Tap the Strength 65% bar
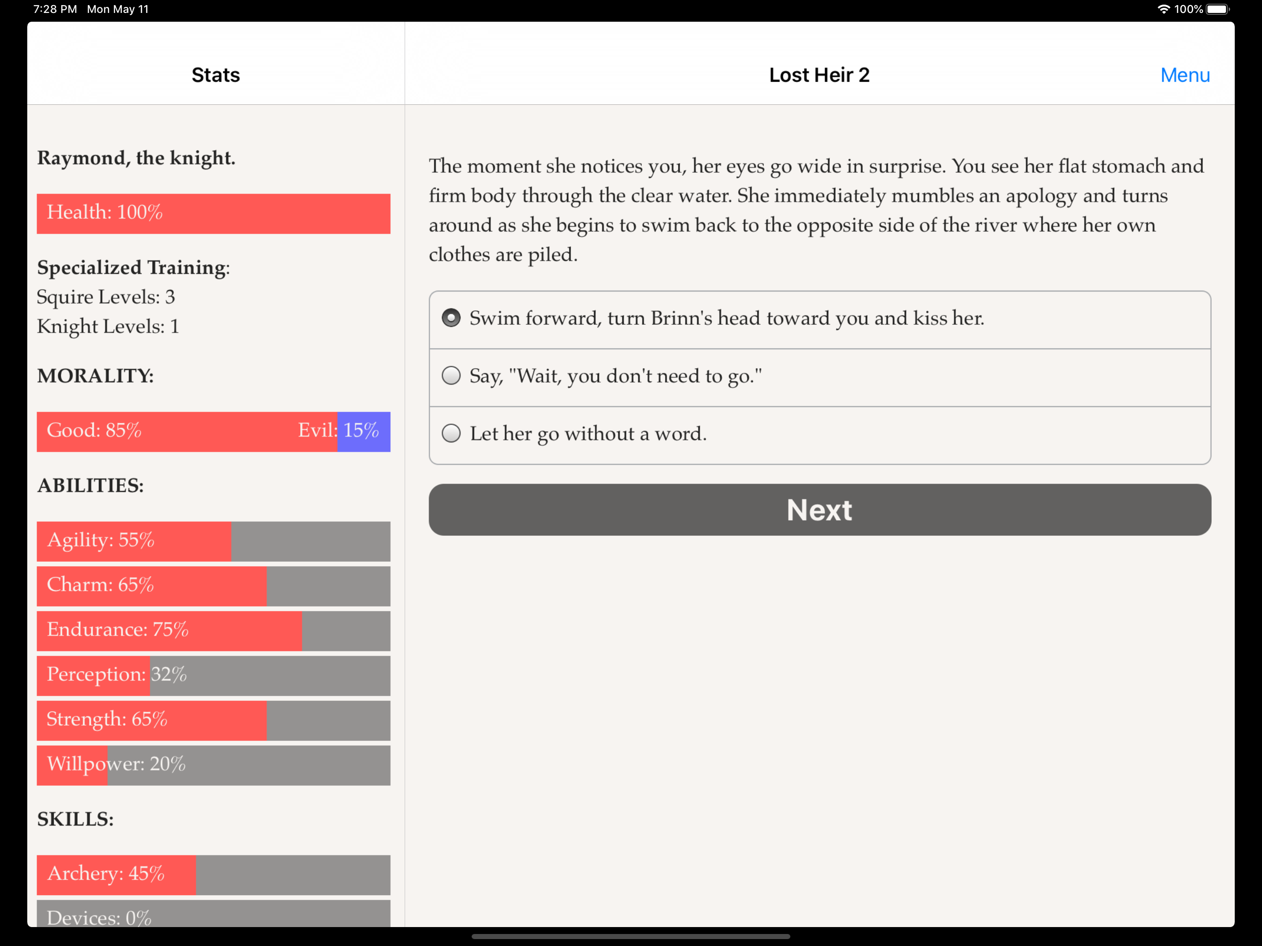This screenshot has width=1262, height=946. pyautogui.click(x=213, y=720)
